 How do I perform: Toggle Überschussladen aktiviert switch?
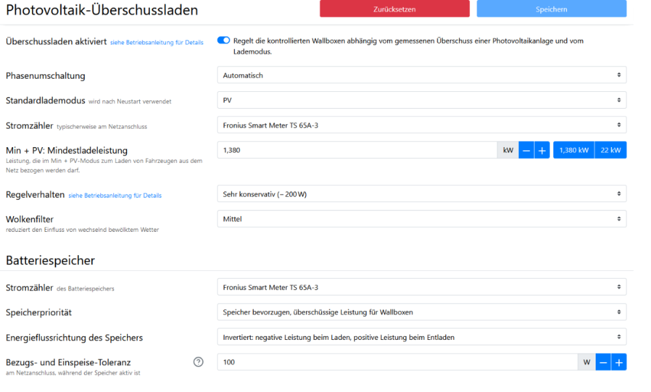coord(224,41)
